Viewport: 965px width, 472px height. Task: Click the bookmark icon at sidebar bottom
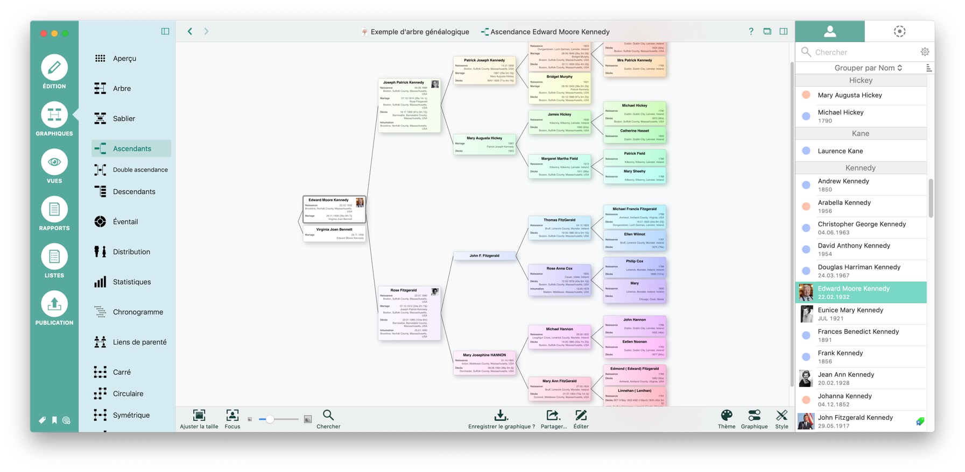(x=54, y=420)
